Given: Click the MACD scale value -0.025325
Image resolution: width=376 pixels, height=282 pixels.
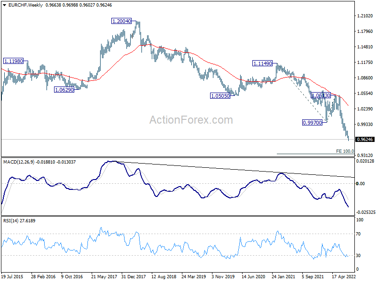Looking at the screenshot, I should click(x=366, y=212).
